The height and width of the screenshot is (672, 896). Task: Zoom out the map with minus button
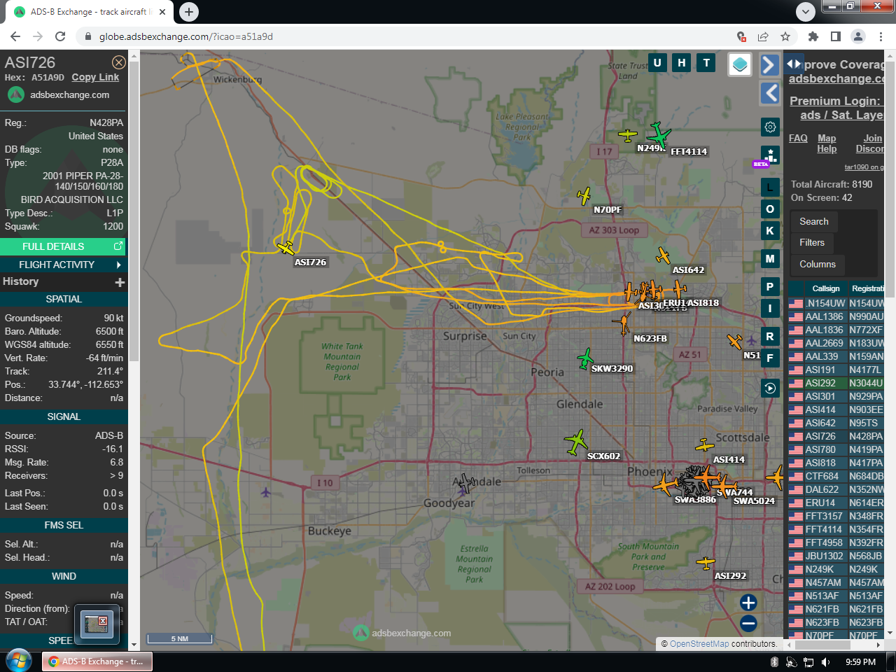click(748, 623)
